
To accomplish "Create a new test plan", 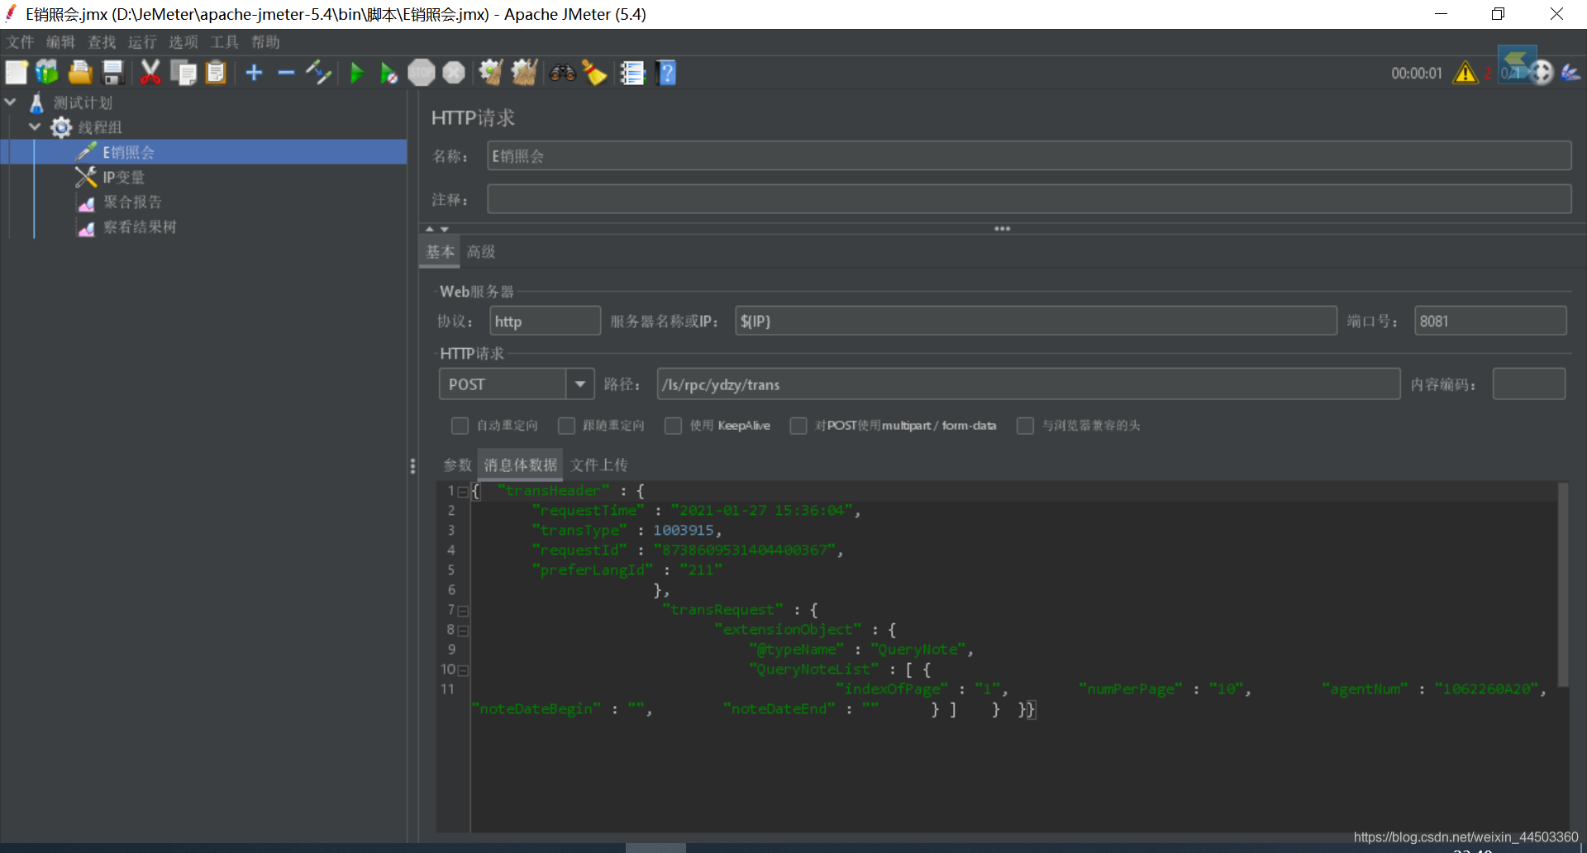I will [17, 73].
